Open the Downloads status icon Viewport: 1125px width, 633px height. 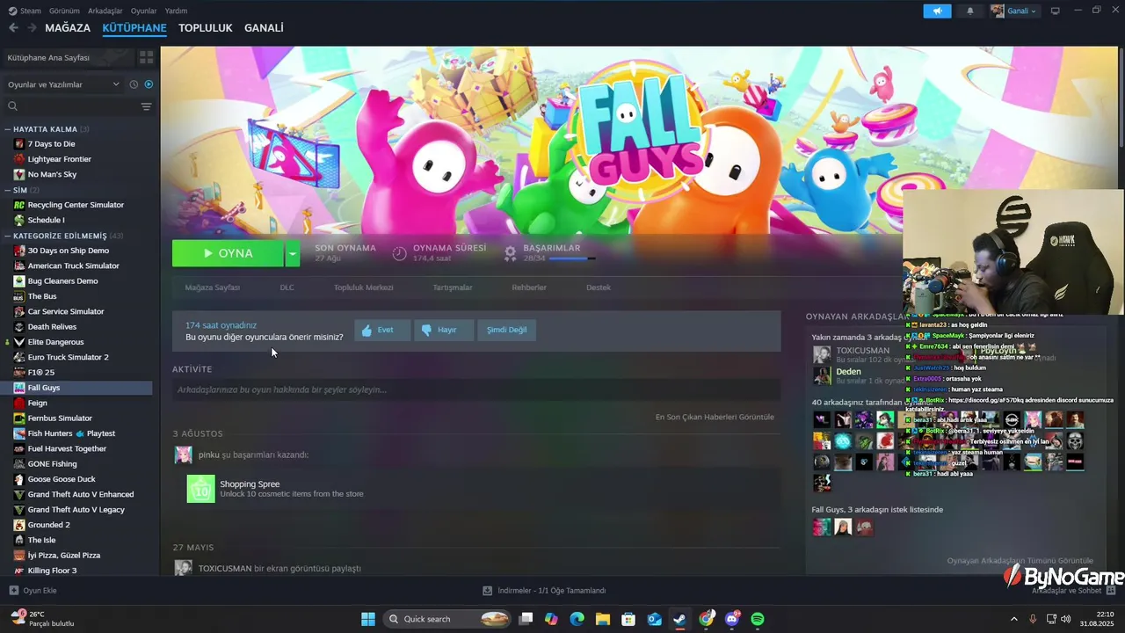pyautogui.click(x=488, y=591)
